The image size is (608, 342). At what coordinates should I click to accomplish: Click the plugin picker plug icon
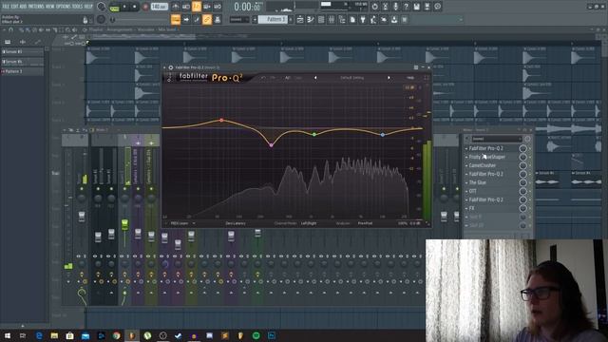pos(363,19)
